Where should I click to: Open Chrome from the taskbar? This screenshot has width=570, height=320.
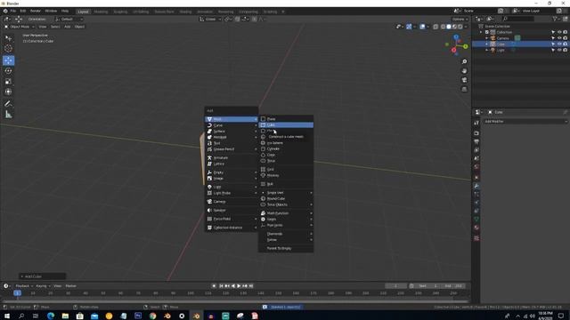(152, 316)
